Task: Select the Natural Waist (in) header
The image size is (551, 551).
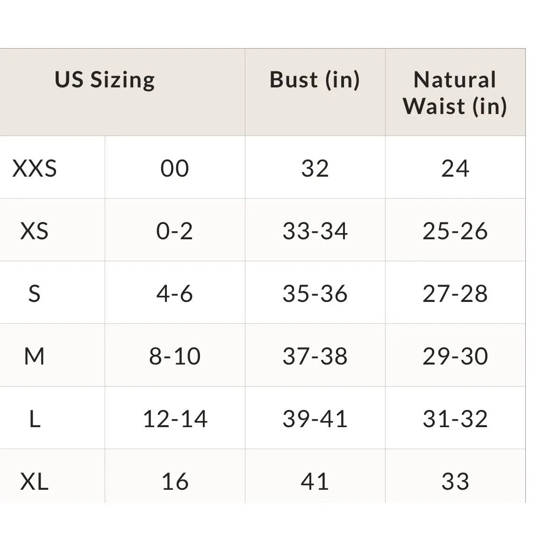Action: 455,93
